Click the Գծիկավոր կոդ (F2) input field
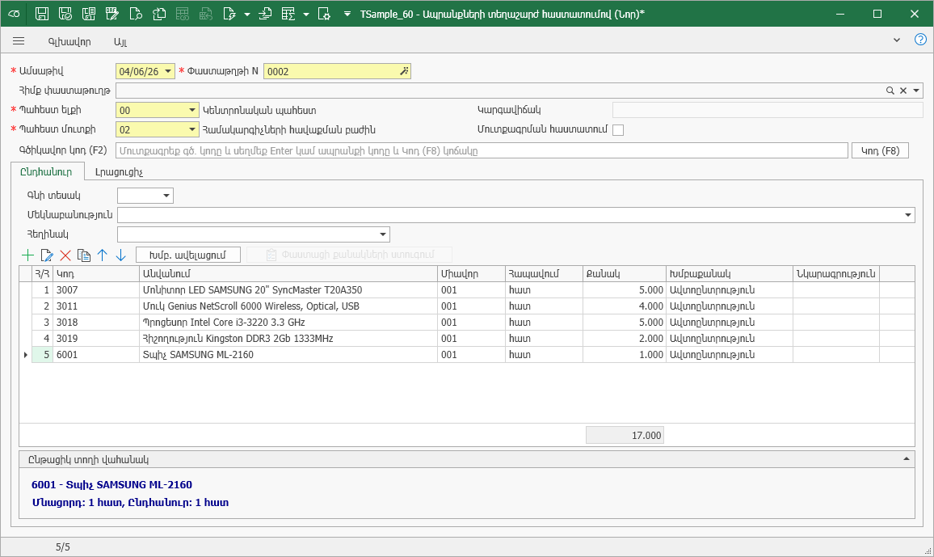The height and width of the screenshot is (557, 934). point(482,150)
